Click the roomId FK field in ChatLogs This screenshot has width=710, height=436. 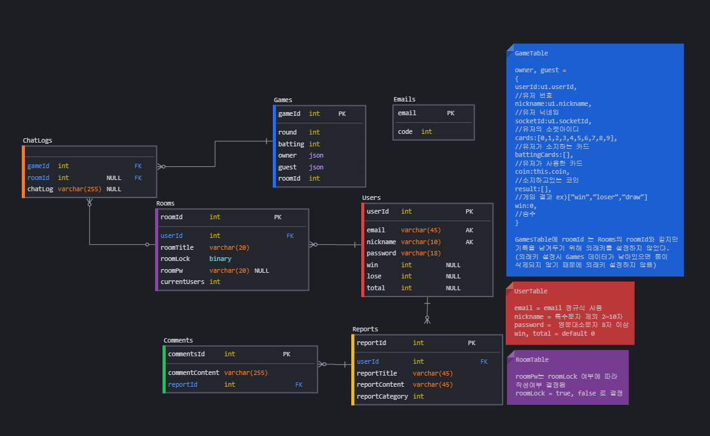(39, 177)
